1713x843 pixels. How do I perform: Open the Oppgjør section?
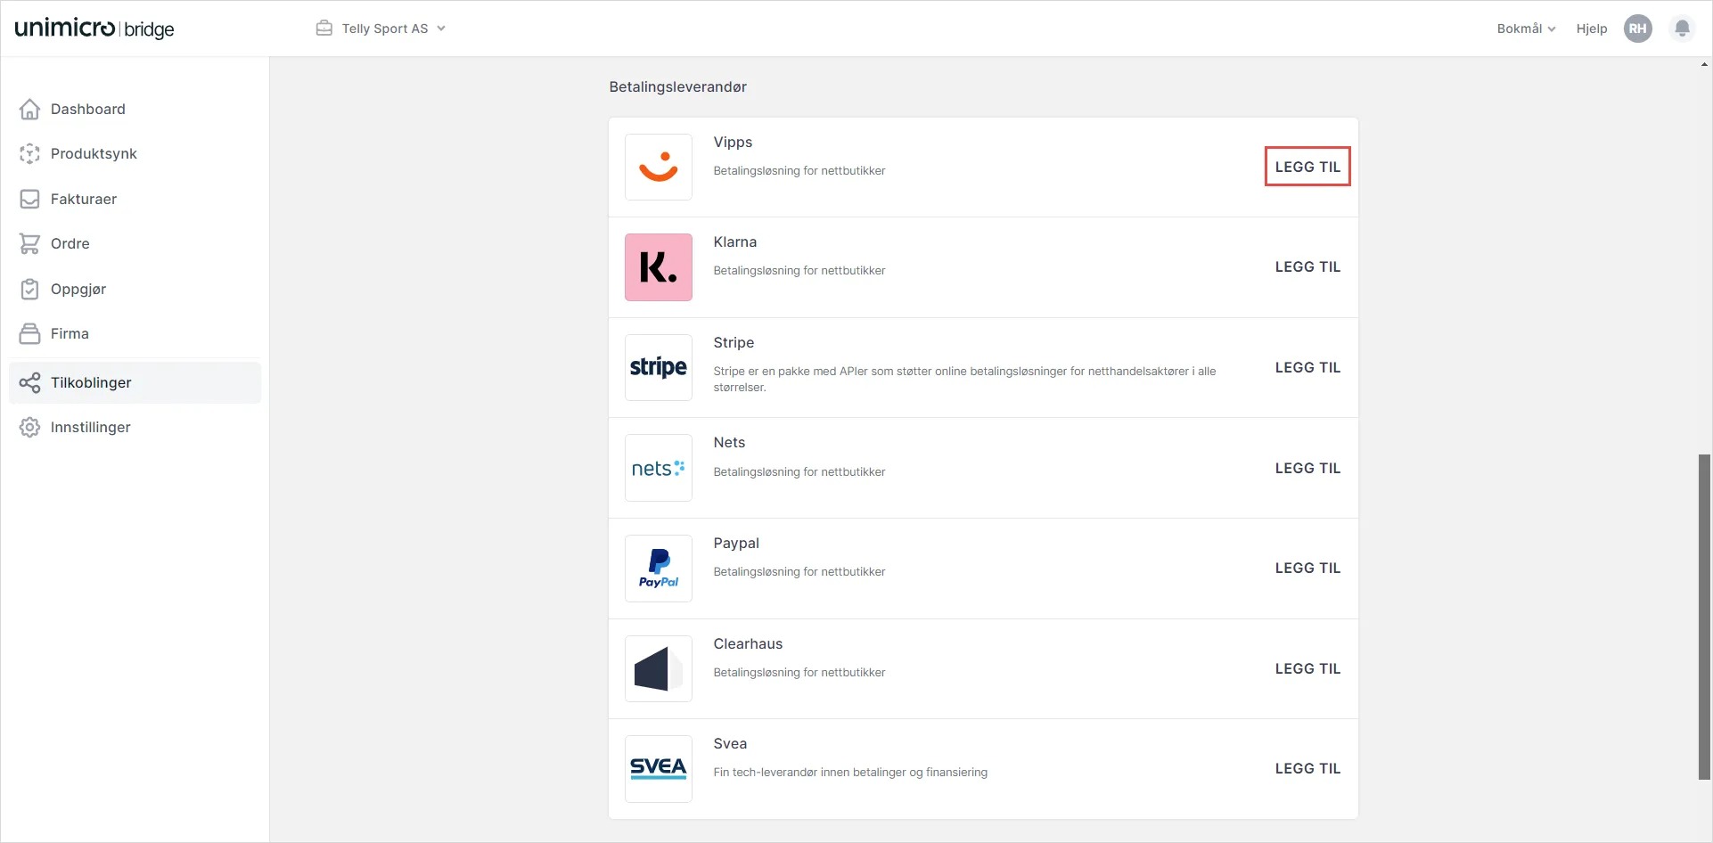[x=135, y=289]
